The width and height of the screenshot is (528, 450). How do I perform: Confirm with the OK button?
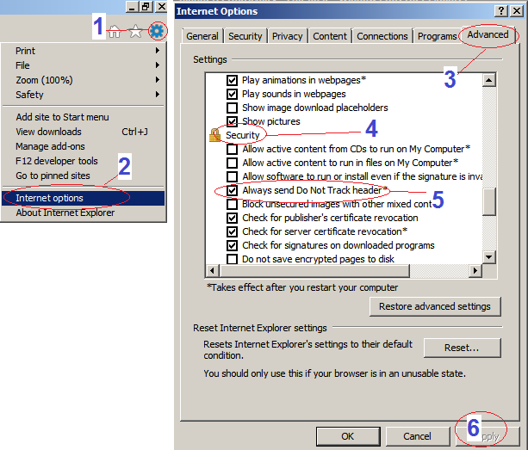coord(348,436)
